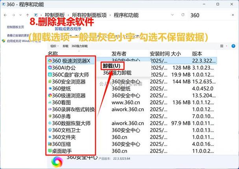Sort by the 大小 column header

176,54
